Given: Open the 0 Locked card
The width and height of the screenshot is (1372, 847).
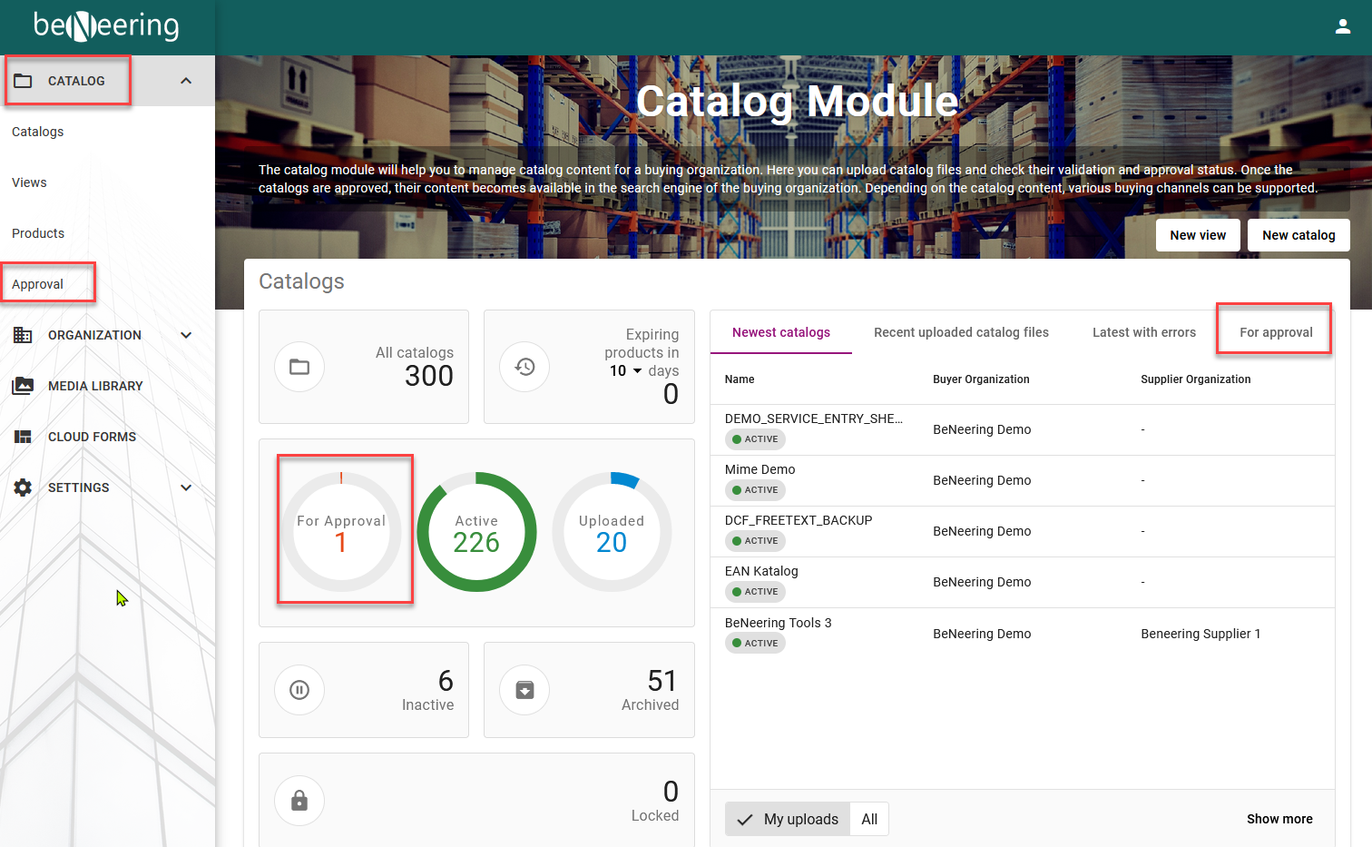Looking at the screenshot, I should pos(476,801).
